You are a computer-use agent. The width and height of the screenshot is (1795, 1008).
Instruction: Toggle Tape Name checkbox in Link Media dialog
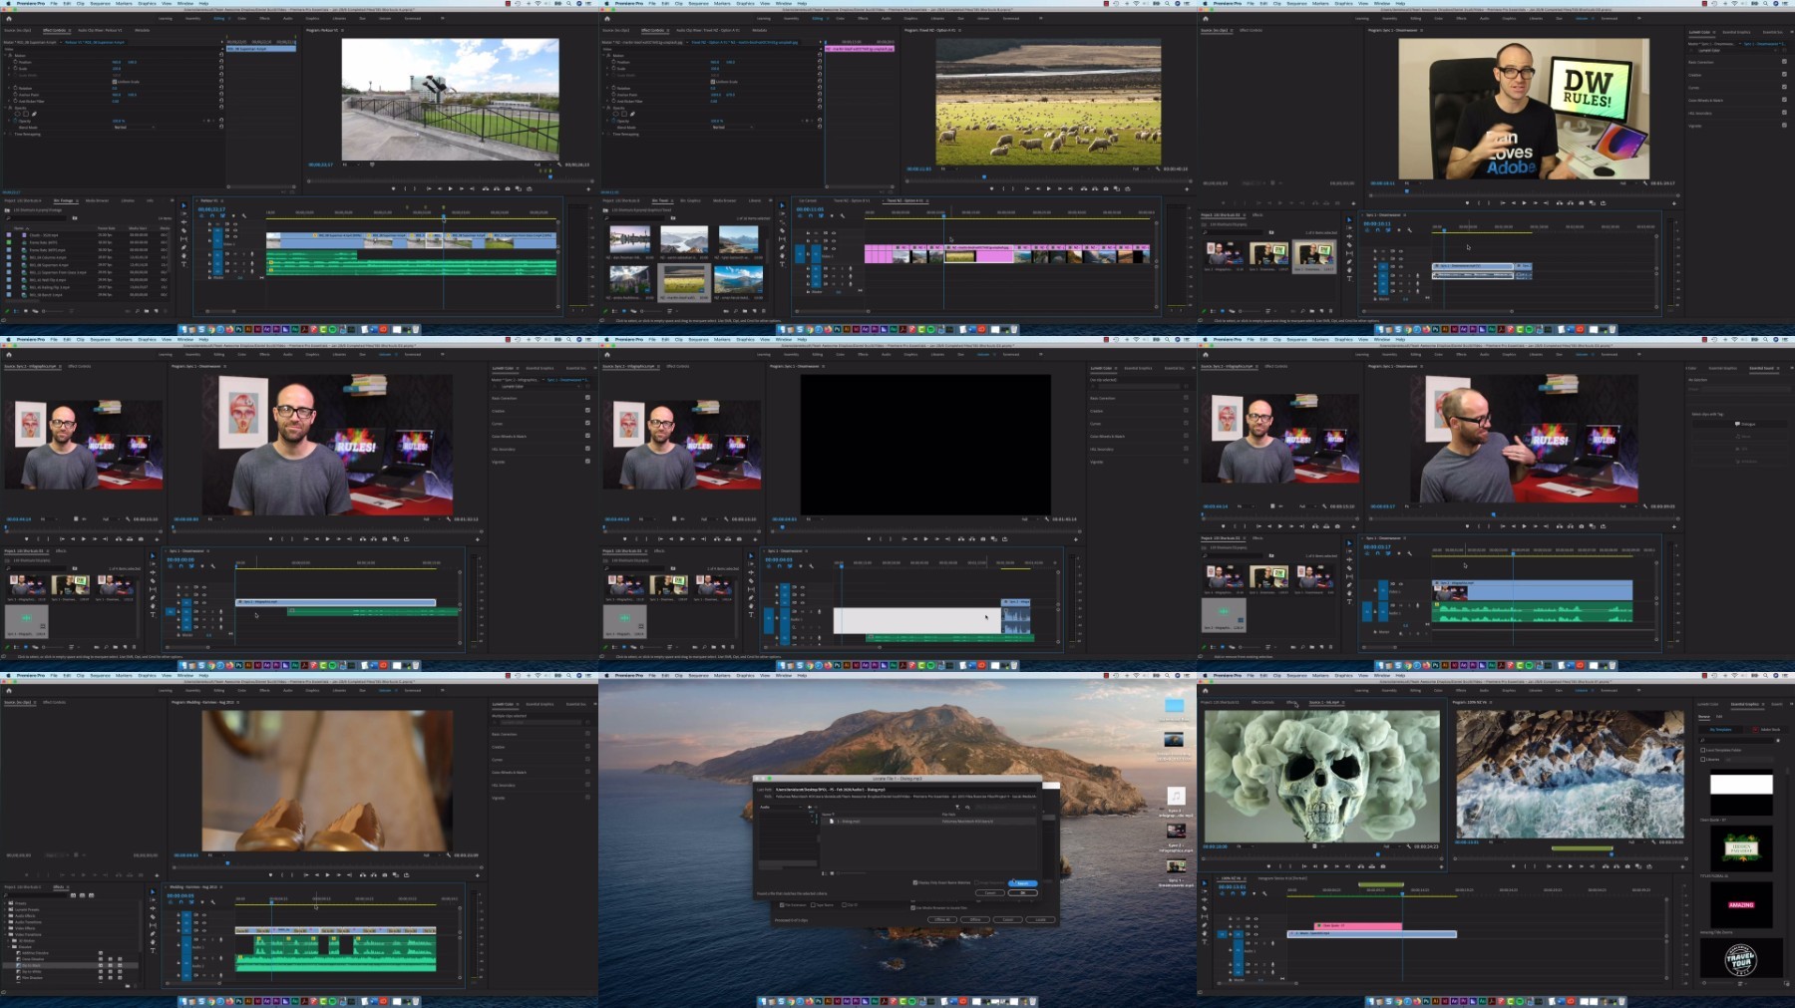click(x=813, y=905)
